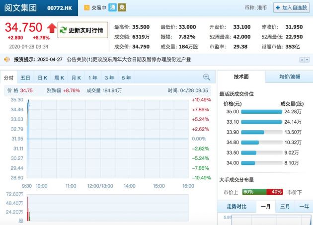This screenshot has height=225, width=313.
Task: Switch to the 日K chart tab
Action: click(x=42, y=77)
